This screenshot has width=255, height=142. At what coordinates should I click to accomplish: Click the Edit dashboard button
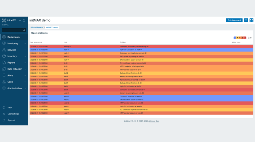(x=234, y=20)
